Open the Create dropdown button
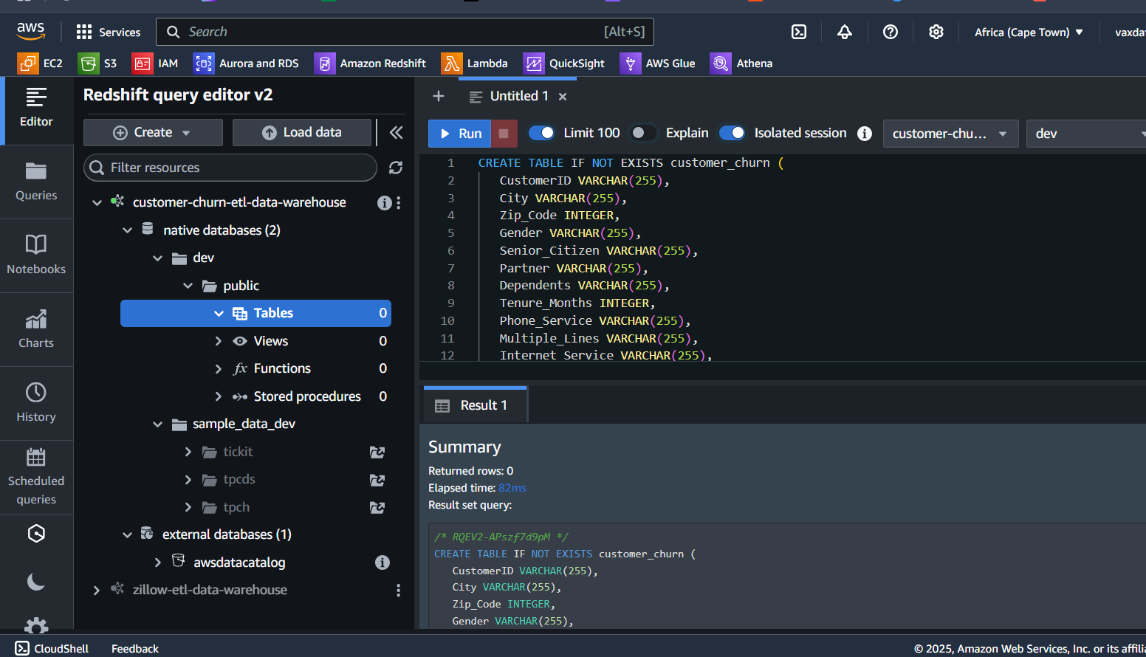Screen dimensions: 1146x657 point(153,133)
